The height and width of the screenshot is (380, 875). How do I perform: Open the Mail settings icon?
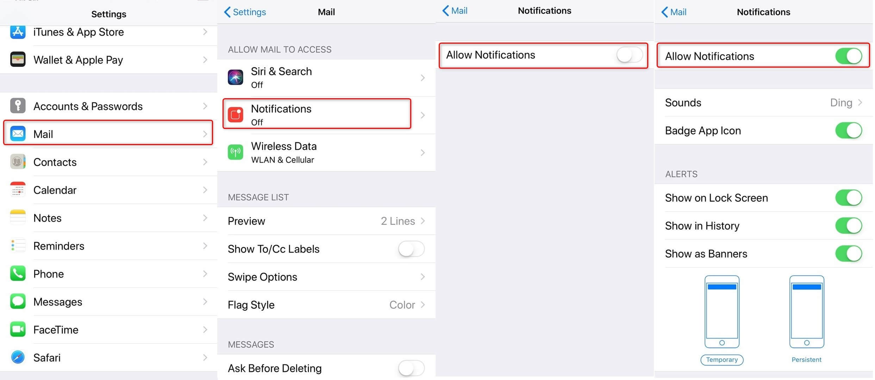[x=18, y=134]
